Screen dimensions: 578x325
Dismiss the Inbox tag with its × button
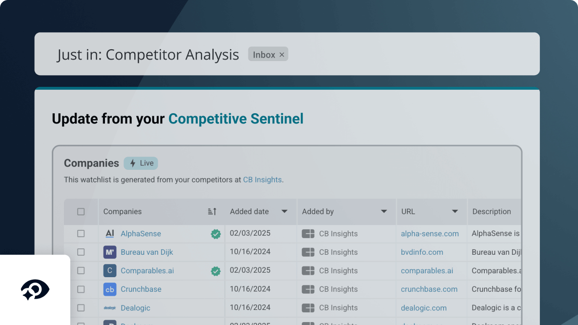282,54
